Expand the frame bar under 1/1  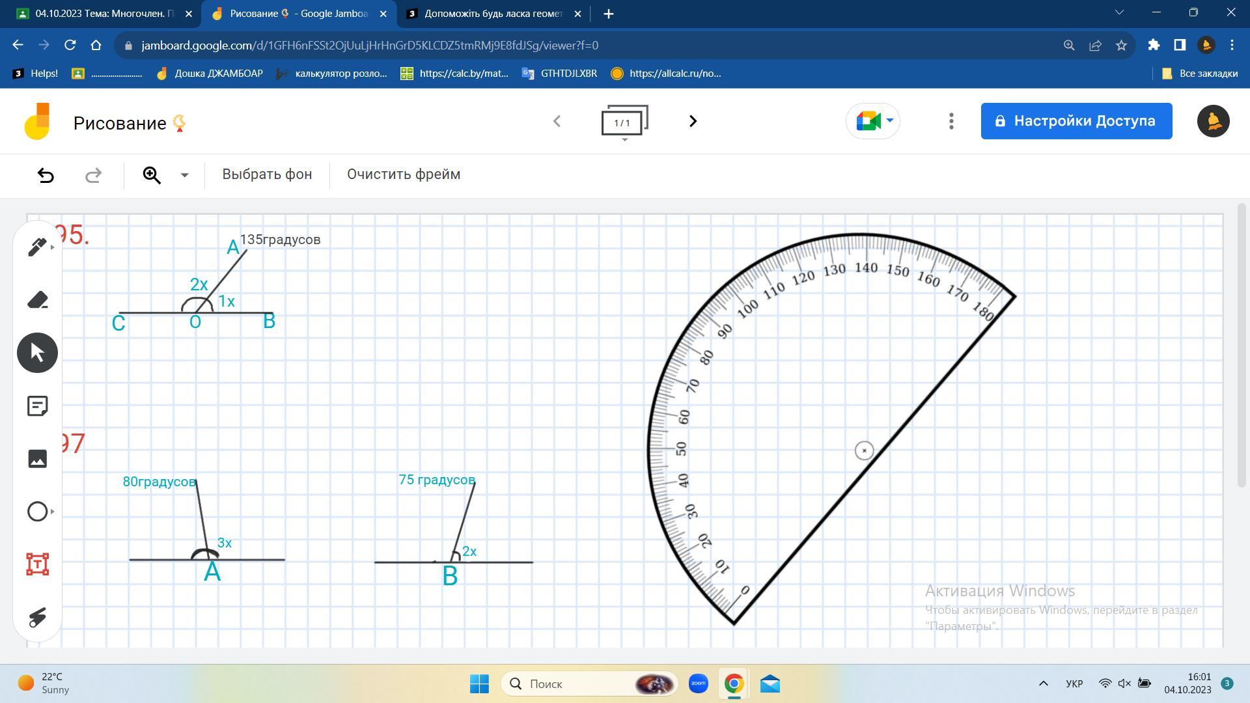click(x=624, y=139)
